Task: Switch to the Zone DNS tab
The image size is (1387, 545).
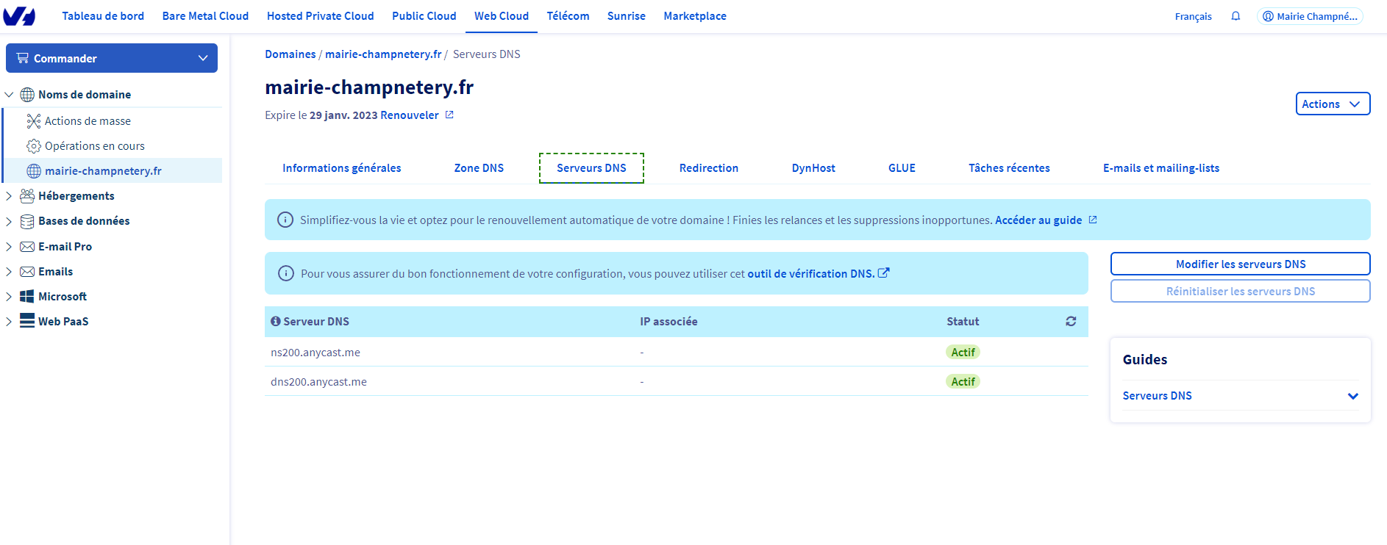Action: pos(479,168)
